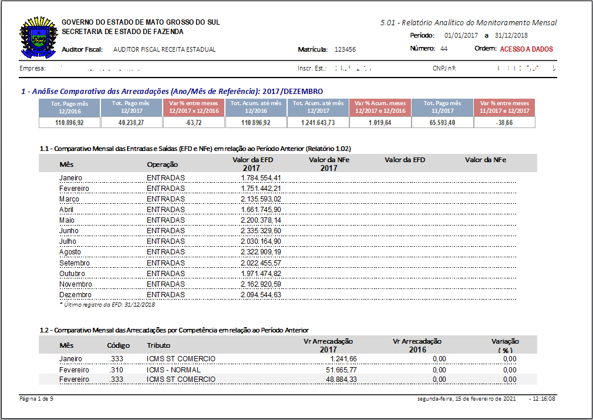Click the -38,66 variation value
593x420 pixels.
pos(504,122)
